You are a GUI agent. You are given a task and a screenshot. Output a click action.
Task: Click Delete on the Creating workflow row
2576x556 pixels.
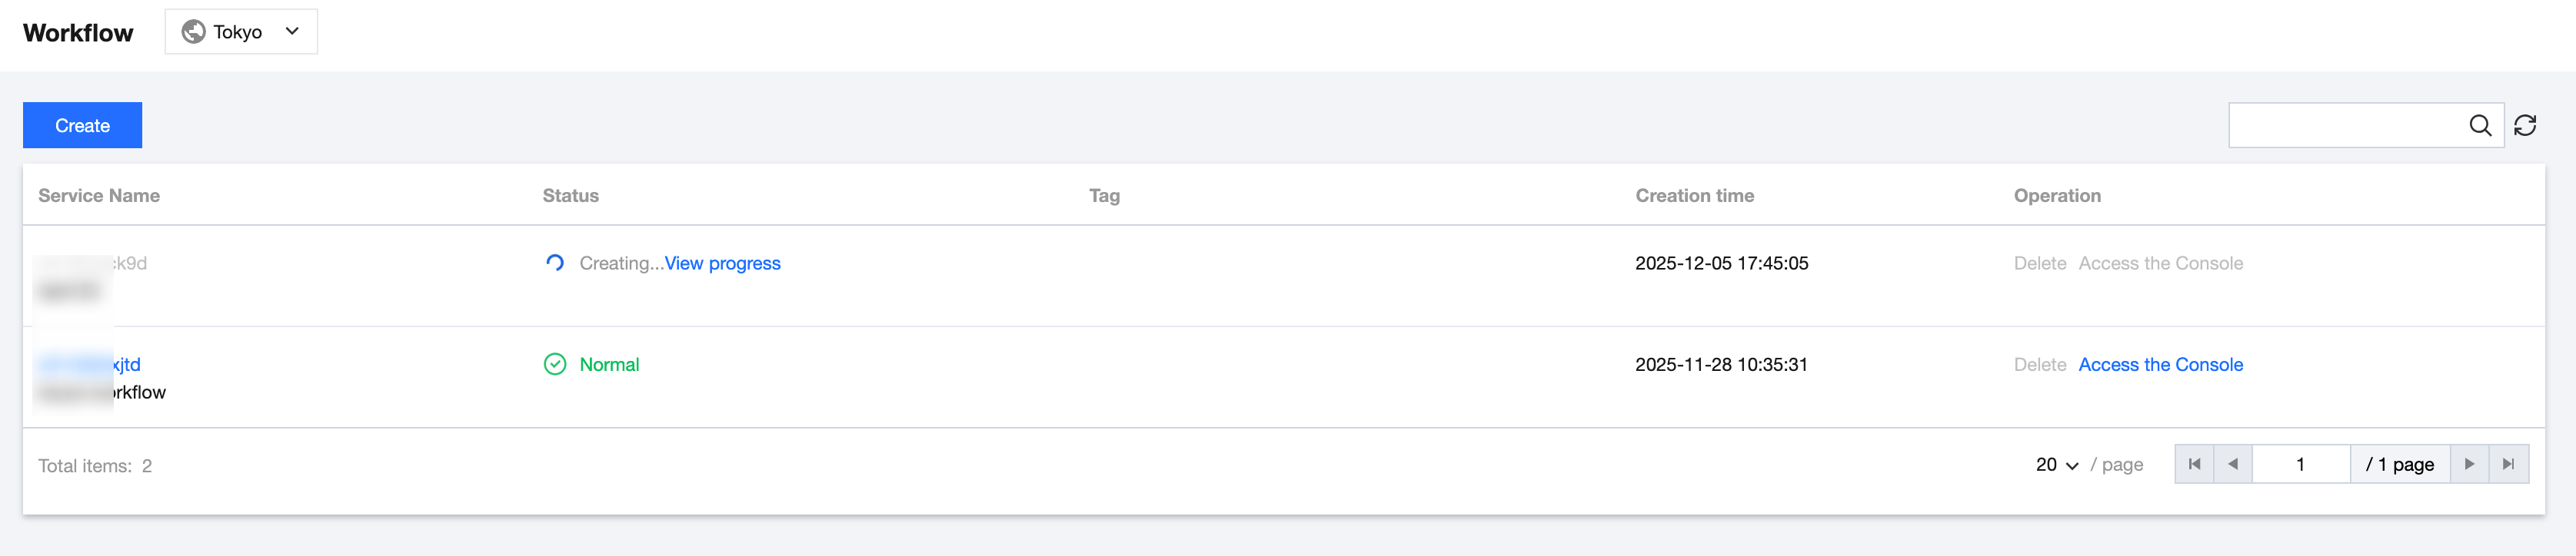(2039, 263)
